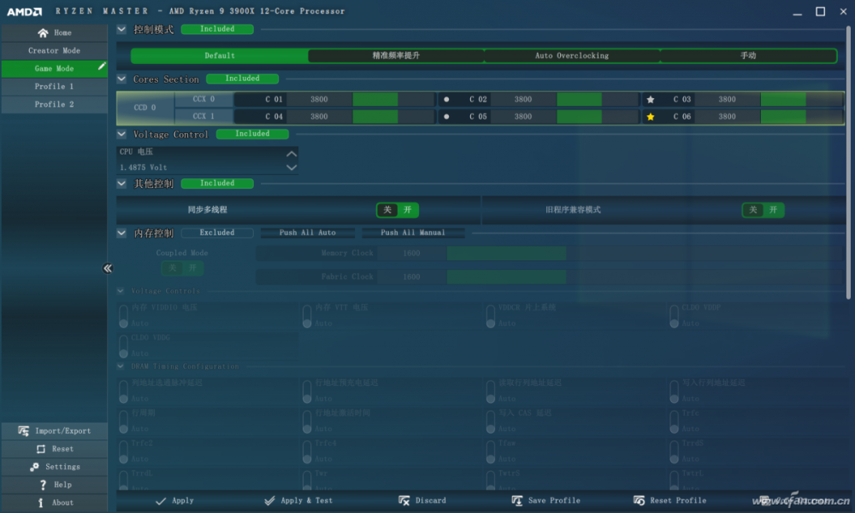This screenshot has height=513, width=855.
Task: Select the CCD 0 cell
Action: (145, 108)
